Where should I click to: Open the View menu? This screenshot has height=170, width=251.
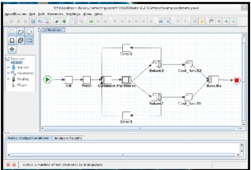click(87, 14)
